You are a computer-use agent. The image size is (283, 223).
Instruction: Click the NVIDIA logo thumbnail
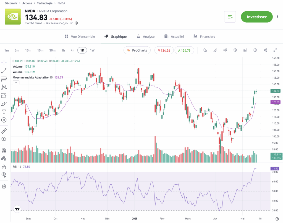pos(13,17)
